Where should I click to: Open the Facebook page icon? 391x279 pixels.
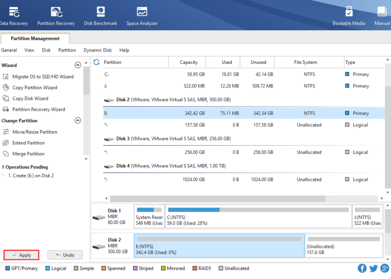point(361,268)
